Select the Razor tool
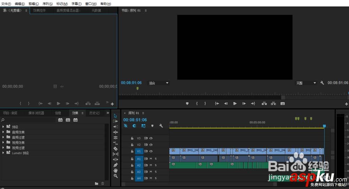Viewport: 349px width, 189px height. [116, 149]
